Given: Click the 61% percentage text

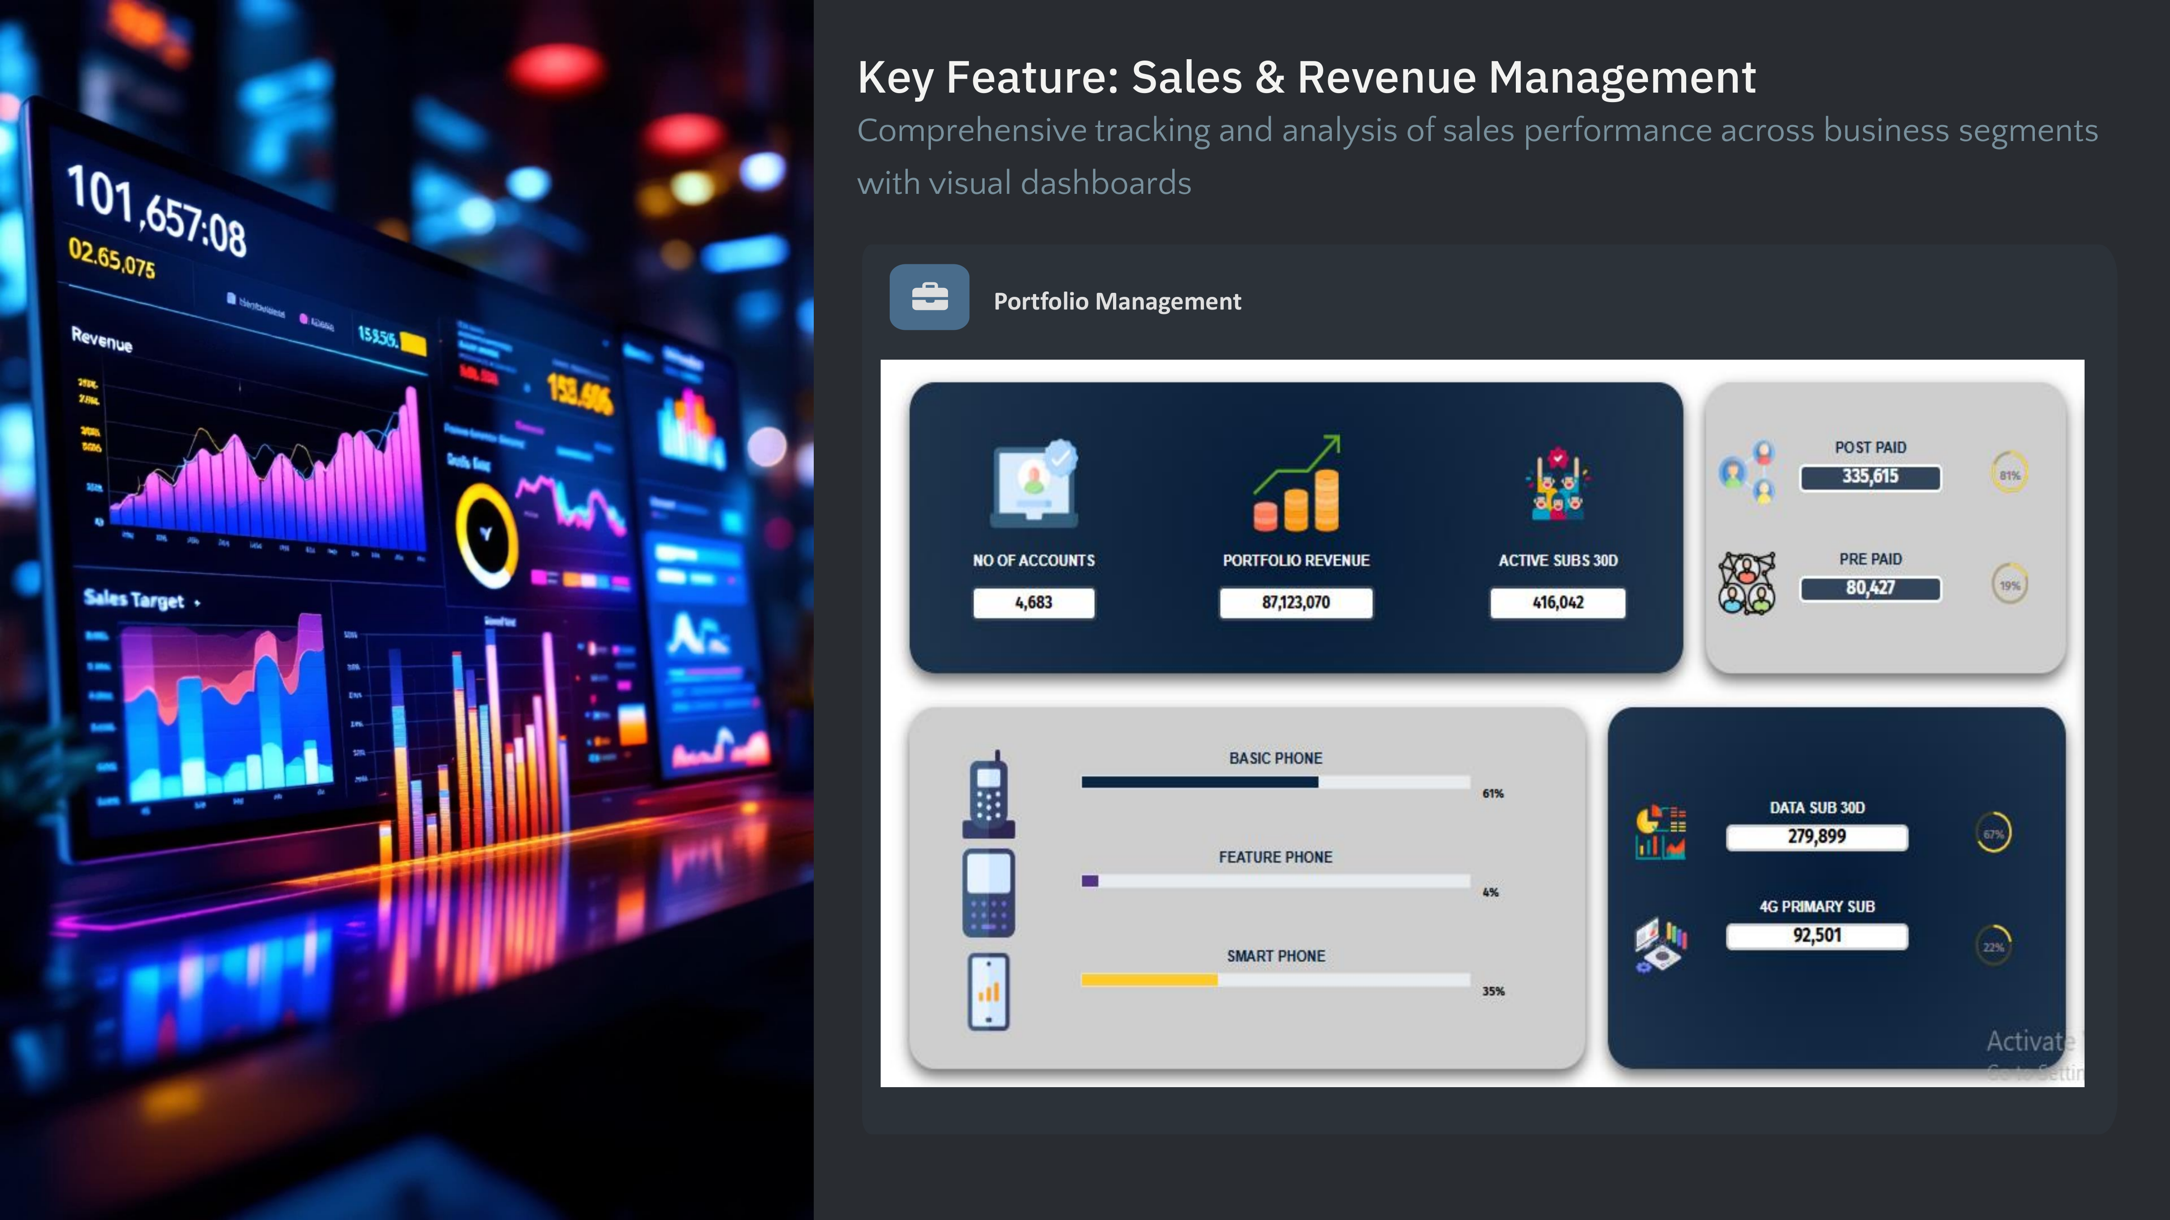Looking at the screenshot, I should (x=1493, y=794).
